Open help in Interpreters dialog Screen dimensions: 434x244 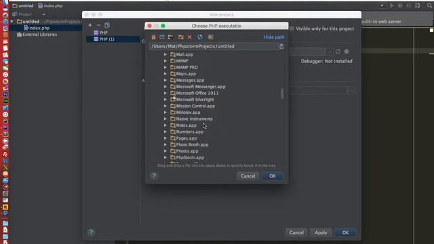coord(91,232)
